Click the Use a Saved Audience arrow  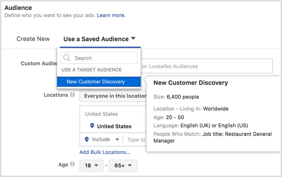tap(133, 38)
